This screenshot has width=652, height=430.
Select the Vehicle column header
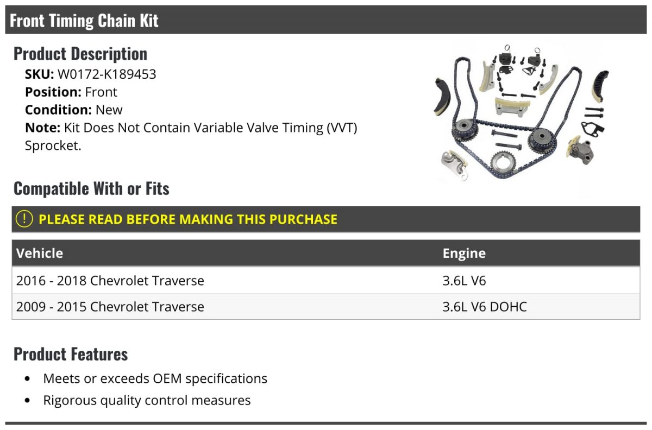pyautogui.click(x=40, y=253)
